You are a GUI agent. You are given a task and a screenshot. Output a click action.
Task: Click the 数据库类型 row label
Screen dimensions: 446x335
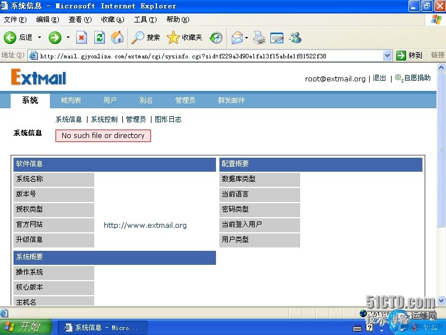click(x=259, y=180)
